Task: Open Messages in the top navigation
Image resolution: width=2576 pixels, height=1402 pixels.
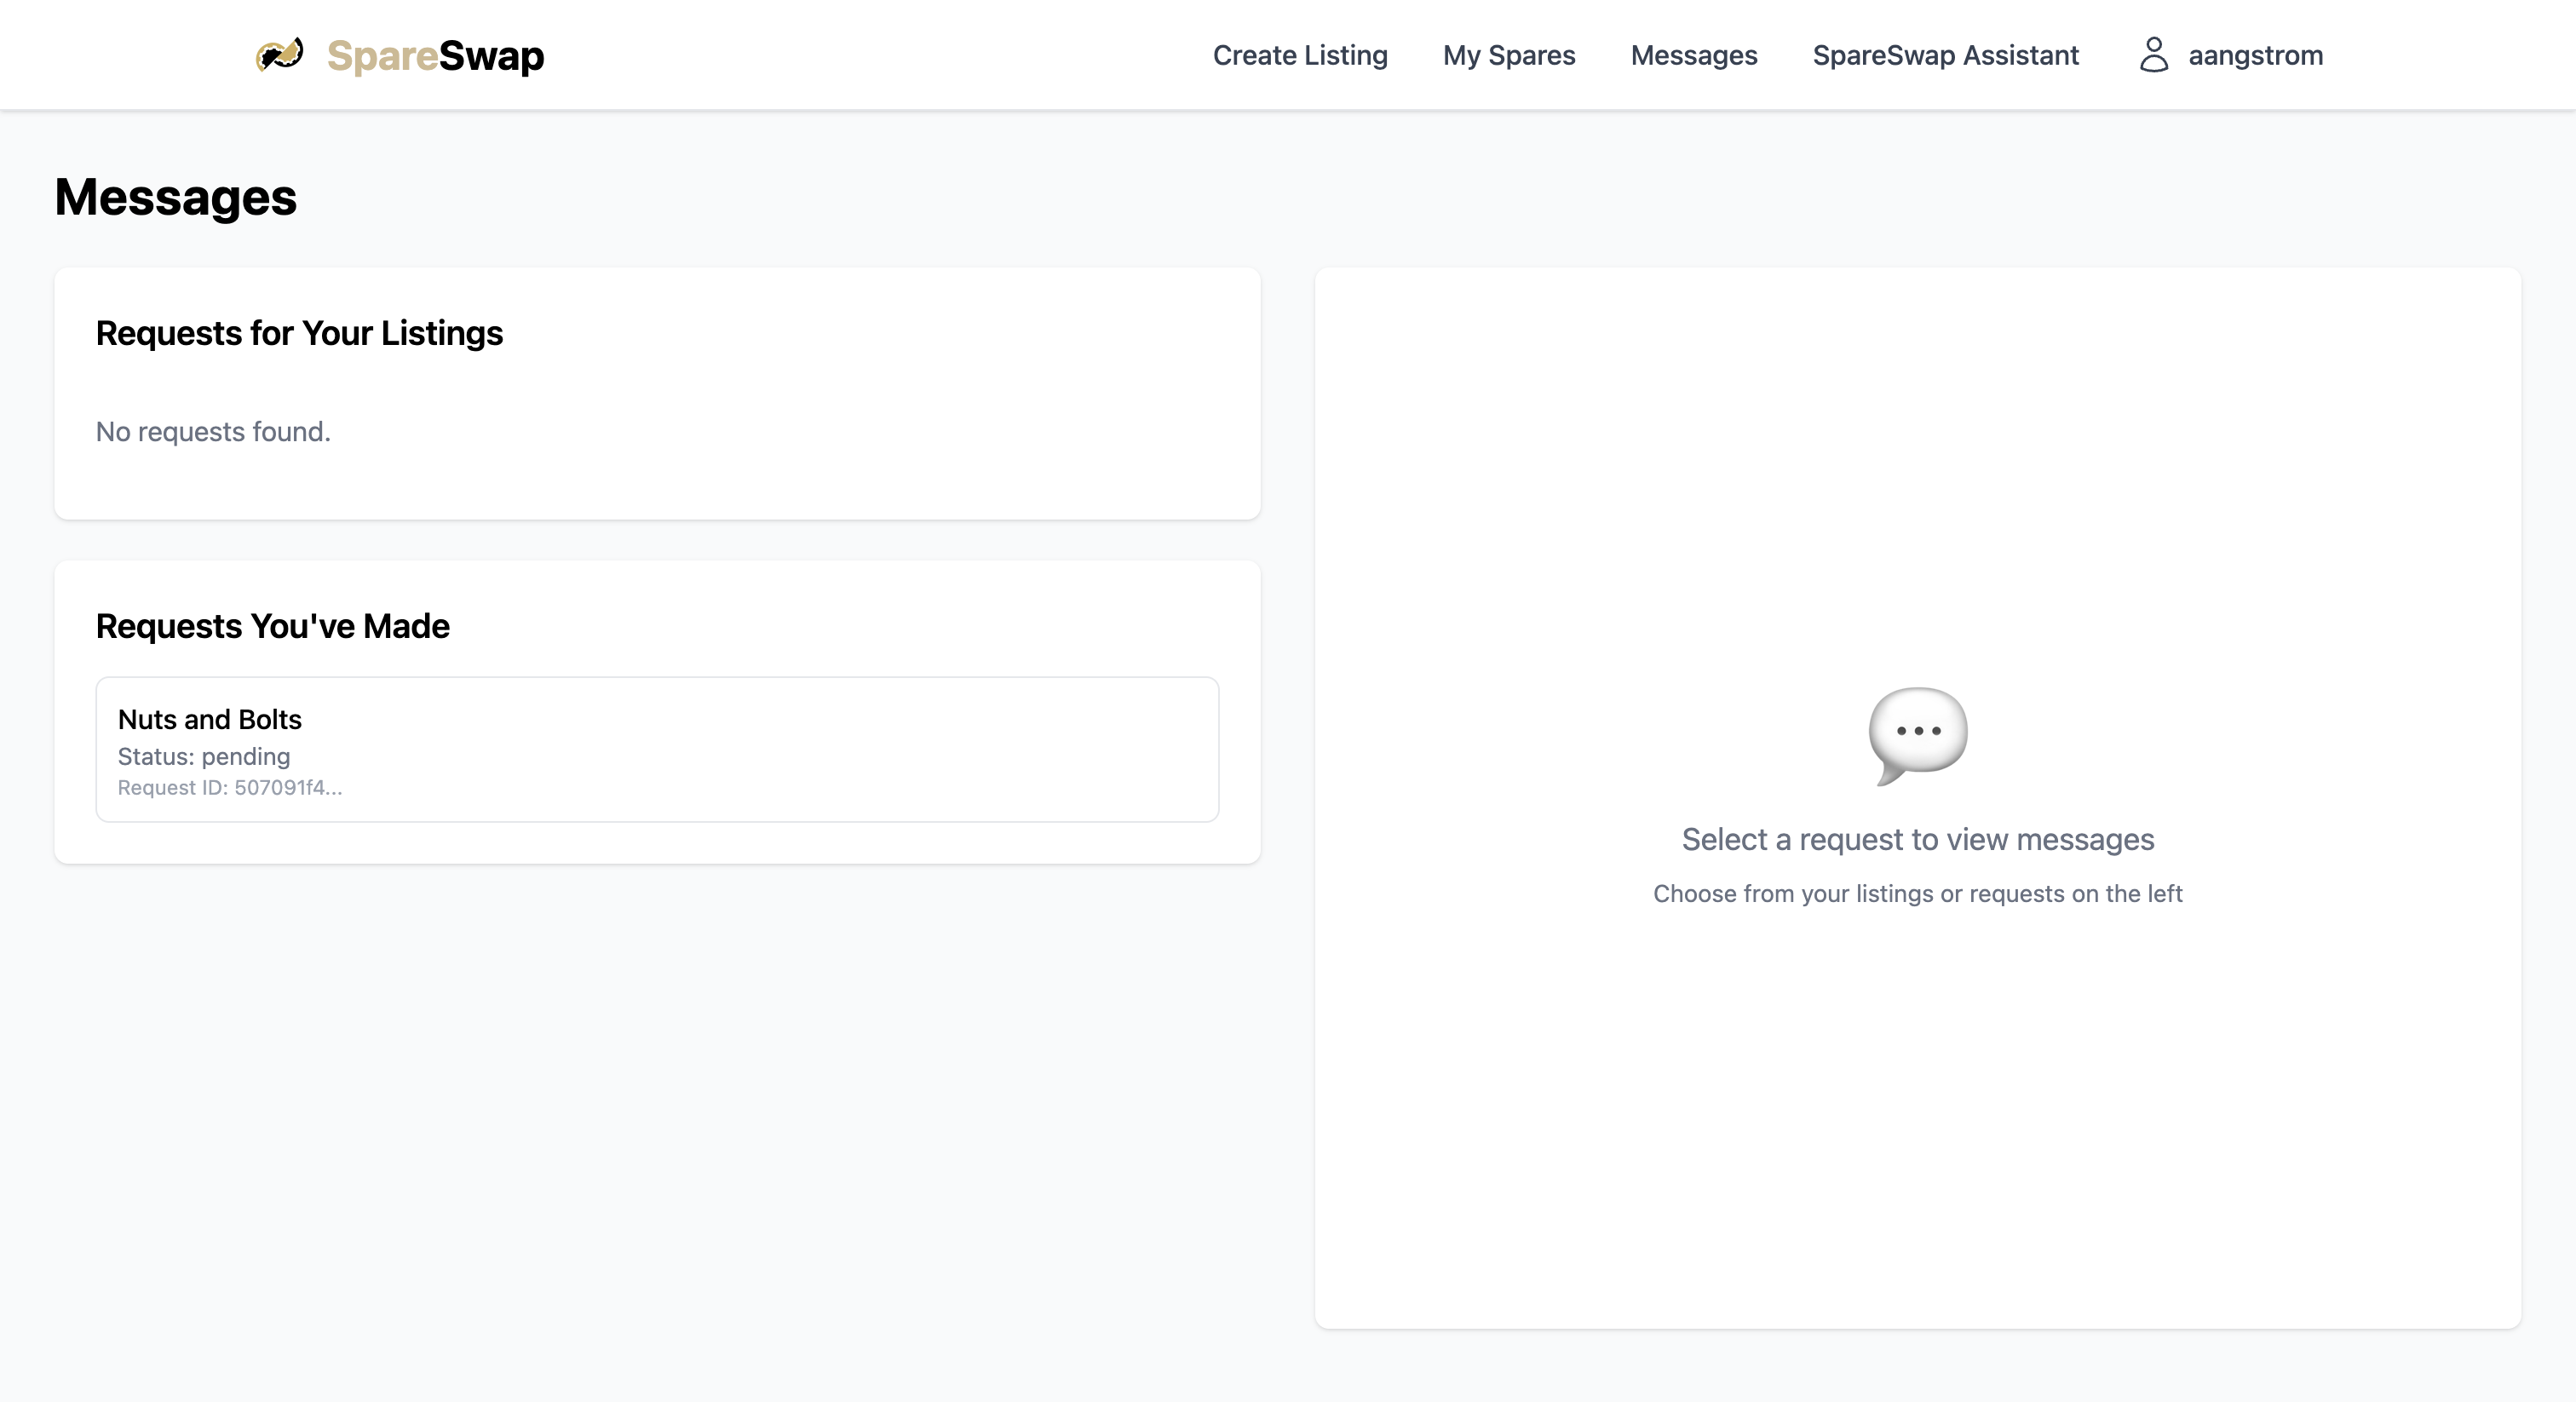Action: [1693, 55]
